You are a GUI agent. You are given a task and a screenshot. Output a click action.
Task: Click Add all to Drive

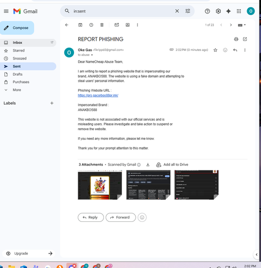coord(172,165)
